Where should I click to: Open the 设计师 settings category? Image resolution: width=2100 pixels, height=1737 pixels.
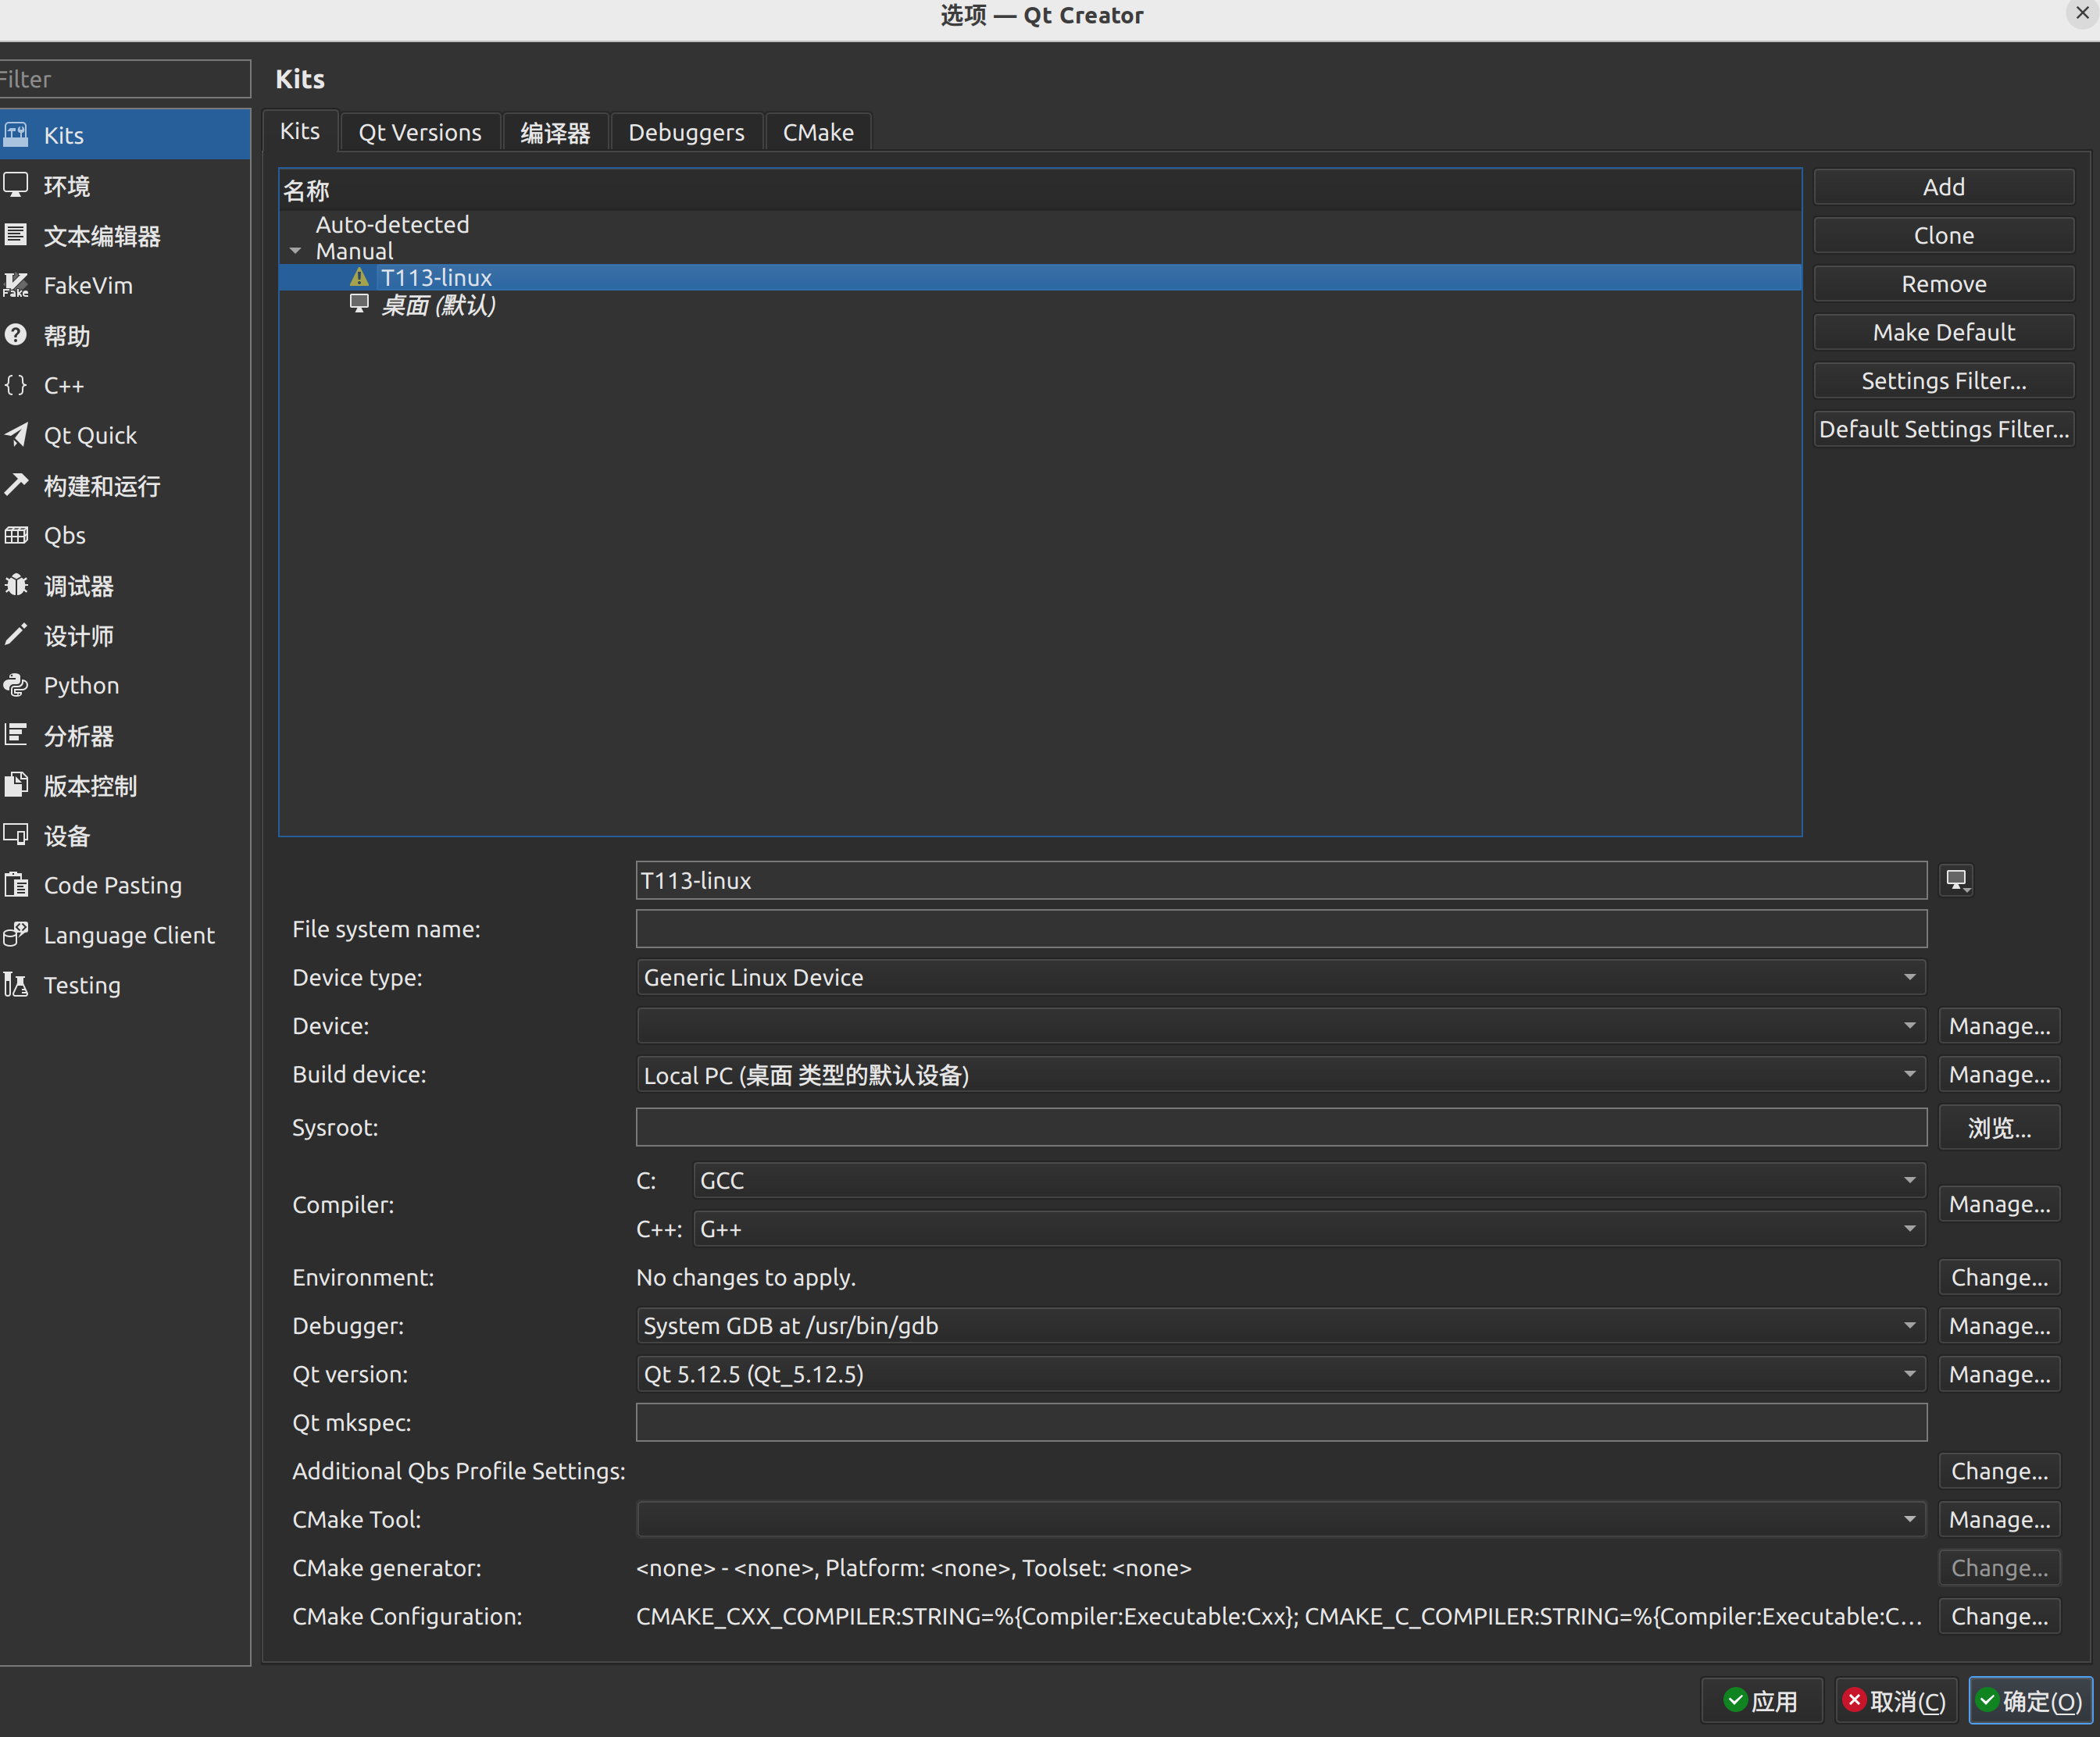pyautogui.click(x=124, y=636)
